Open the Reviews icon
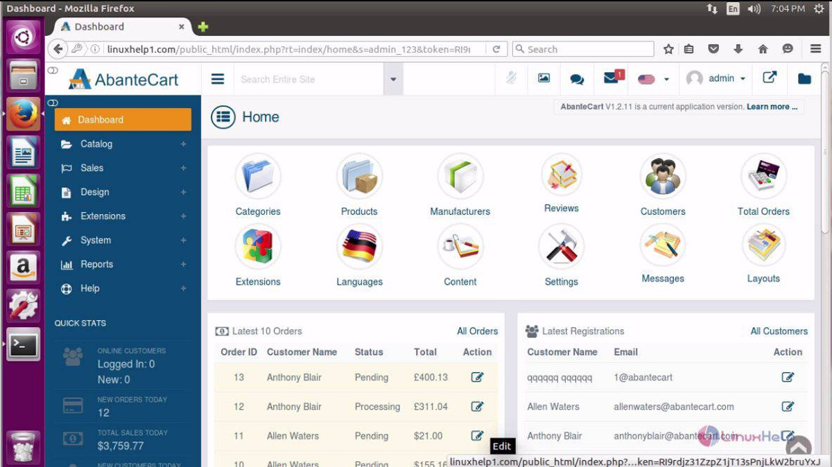Image resolution: width=832 pixels, height=467 pixels. pyautogui.click(x=562, y=175)
